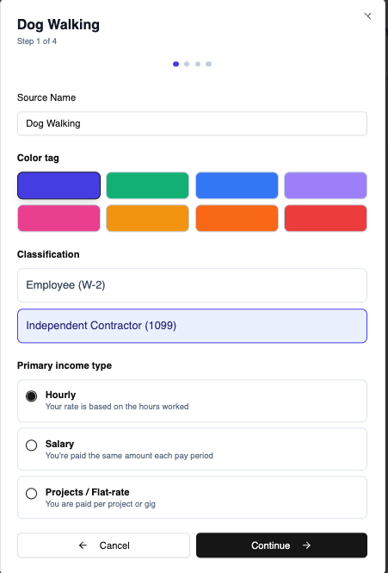Pick the green color tag
This screenshot has width=388, height=573.
pyautogui.click(x=147, y=185)
